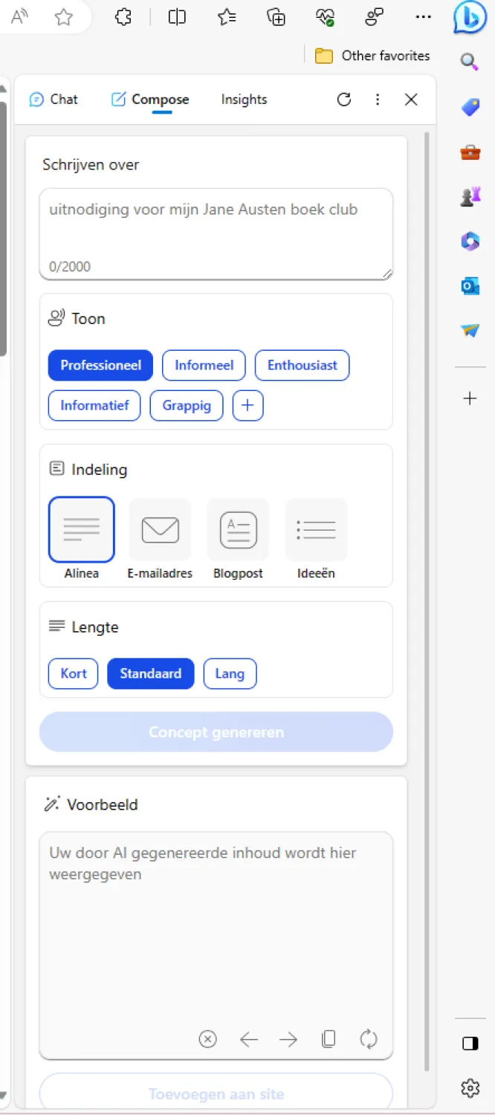This screenshot has width=495, height=1115.
Task: Add page to favorites star icon
Action: pyautogui.click(x=64, y=17)
